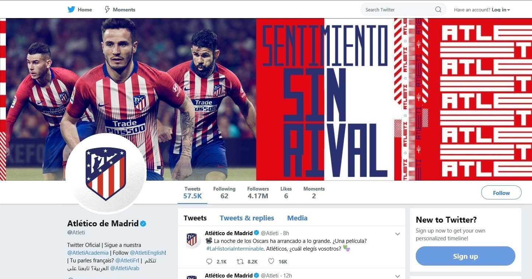Click the tweet author avatar for the Oscars tweet
This screenshot has width=532, height=279.
point(192,239)
